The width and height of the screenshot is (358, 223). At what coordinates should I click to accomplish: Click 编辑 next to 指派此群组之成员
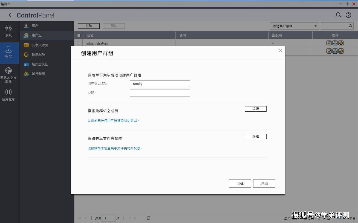256,109
